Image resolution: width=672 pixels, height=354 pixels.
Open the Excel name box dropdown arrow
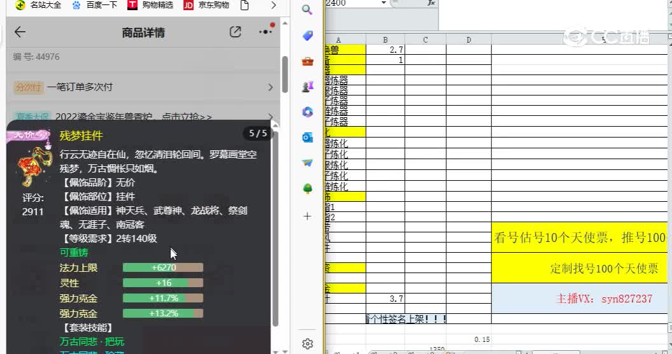[384, 3]
